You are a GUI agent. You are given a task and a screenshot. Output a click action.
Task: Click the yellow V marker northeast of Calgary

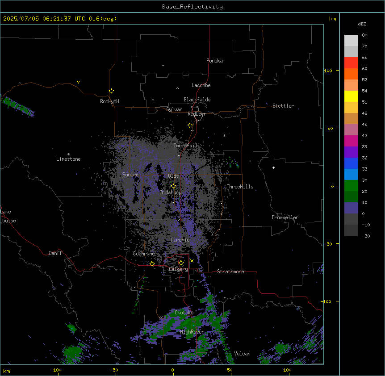pyautogui.click(x=192, y=261)
